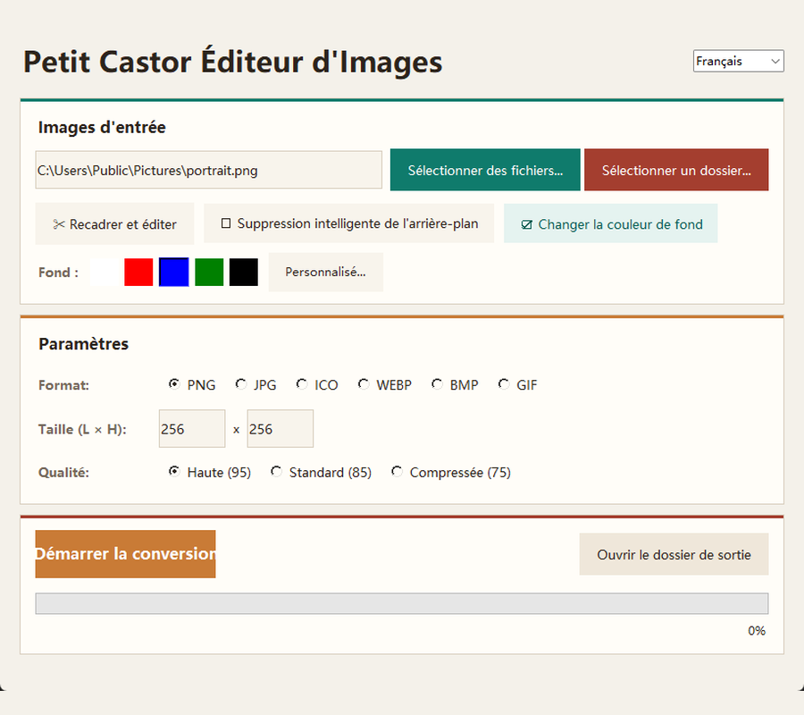Toggle Changer la couleur de fond
This screenshot has height=715, width=804.
click(x=611, y=223)
